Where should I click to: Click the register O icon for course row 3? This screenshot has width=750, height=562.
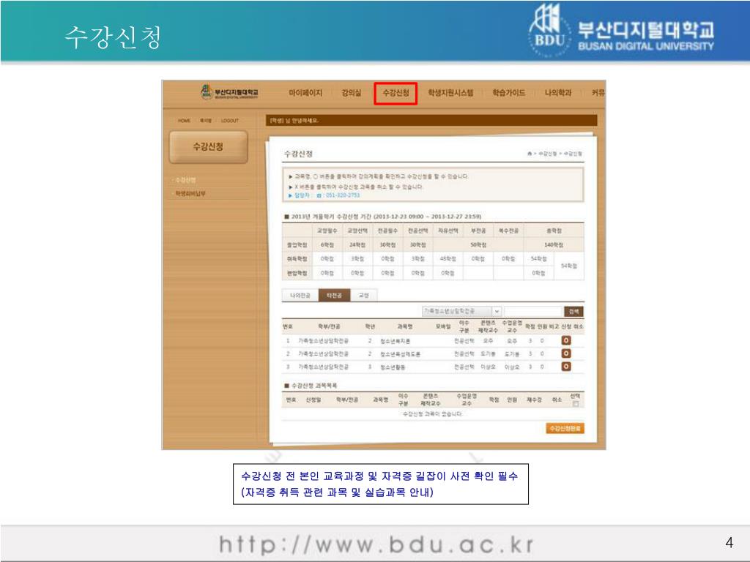[x=566, y=366]
